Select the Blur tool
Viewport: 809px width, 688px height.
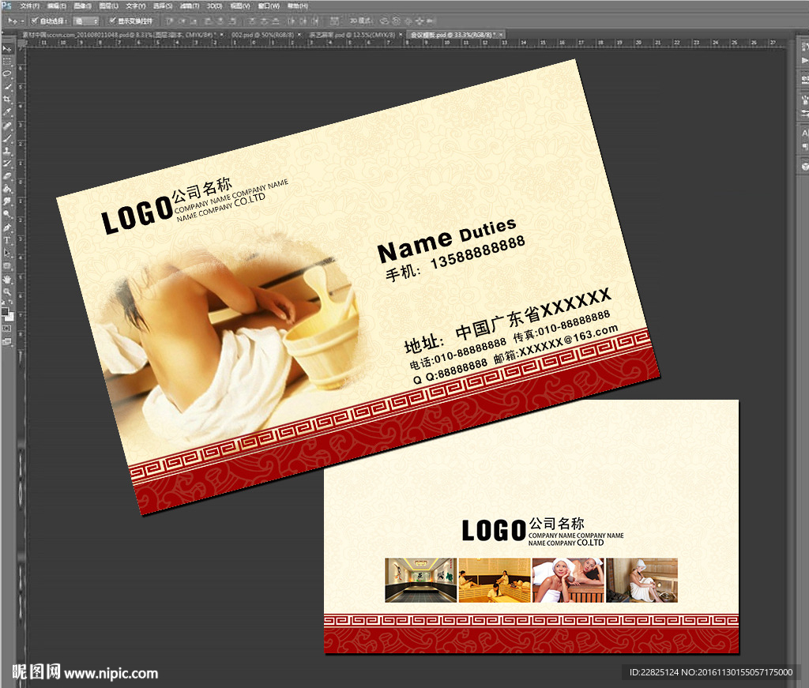(x=7, y=201)
